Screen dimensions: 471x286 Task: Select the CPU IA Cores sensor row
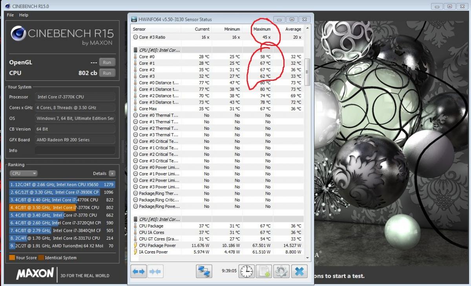217,232
